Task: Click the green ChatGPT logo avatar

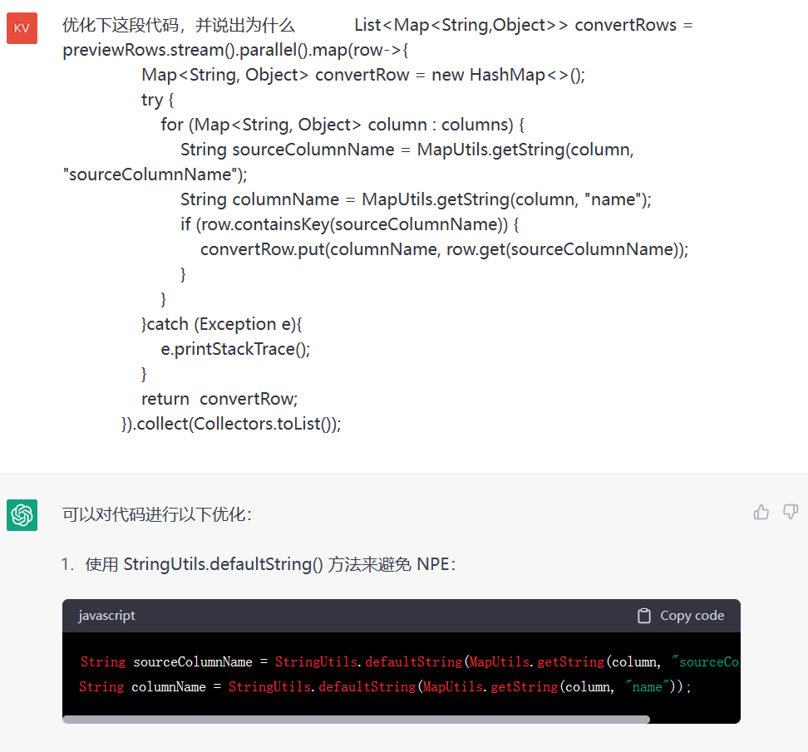Action: [x=22, y=515]
